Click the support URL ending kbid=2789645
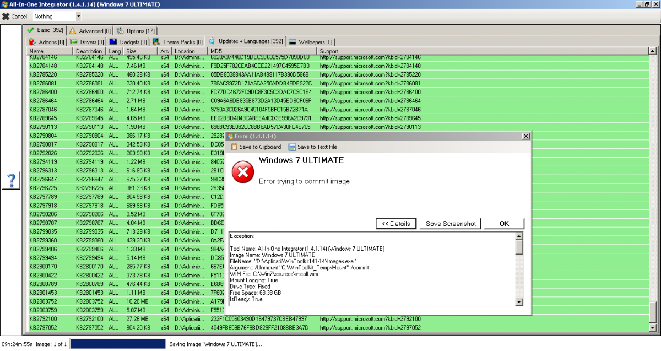 370,118
